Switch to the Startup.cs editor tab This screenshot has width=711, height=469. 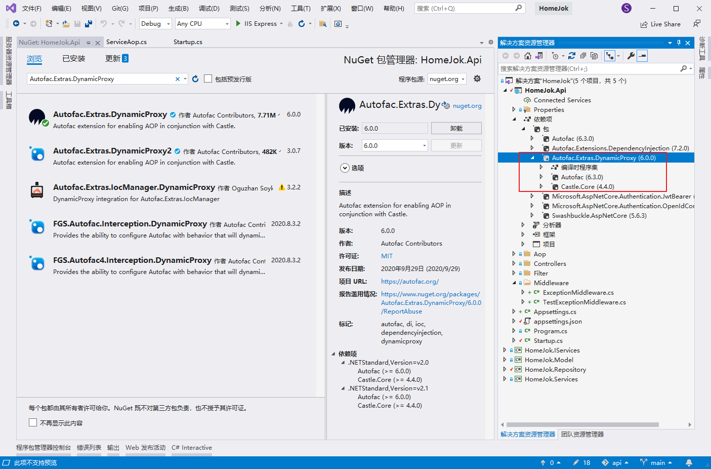188,42
